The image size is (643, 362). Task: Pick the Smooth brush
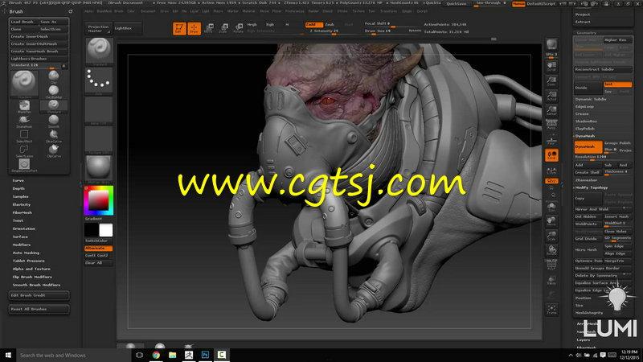[54, 121]
